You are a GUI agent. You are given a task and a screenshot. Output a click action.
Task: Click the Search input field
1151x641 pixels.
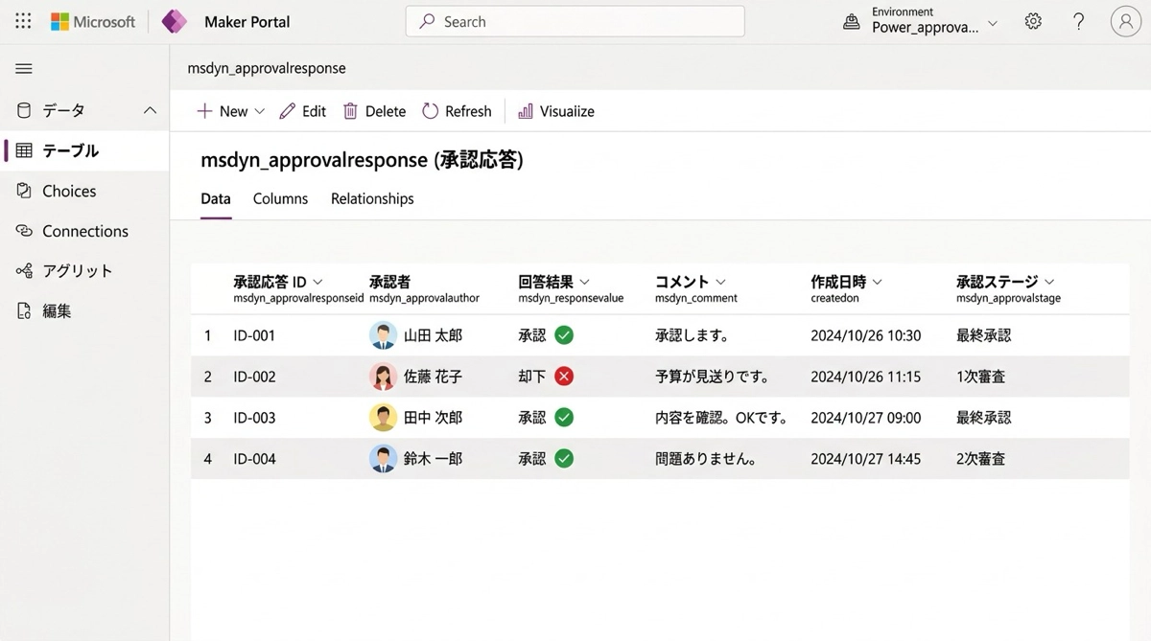pos(575,21)
